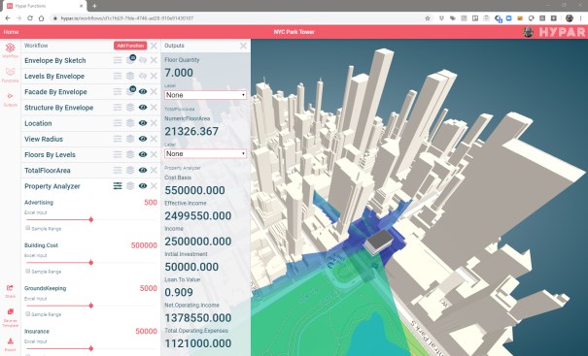The width and height of the screenshot is (588, 356).
Task: Click the Insurance slider handle
Action: click(x=91, y=349)
